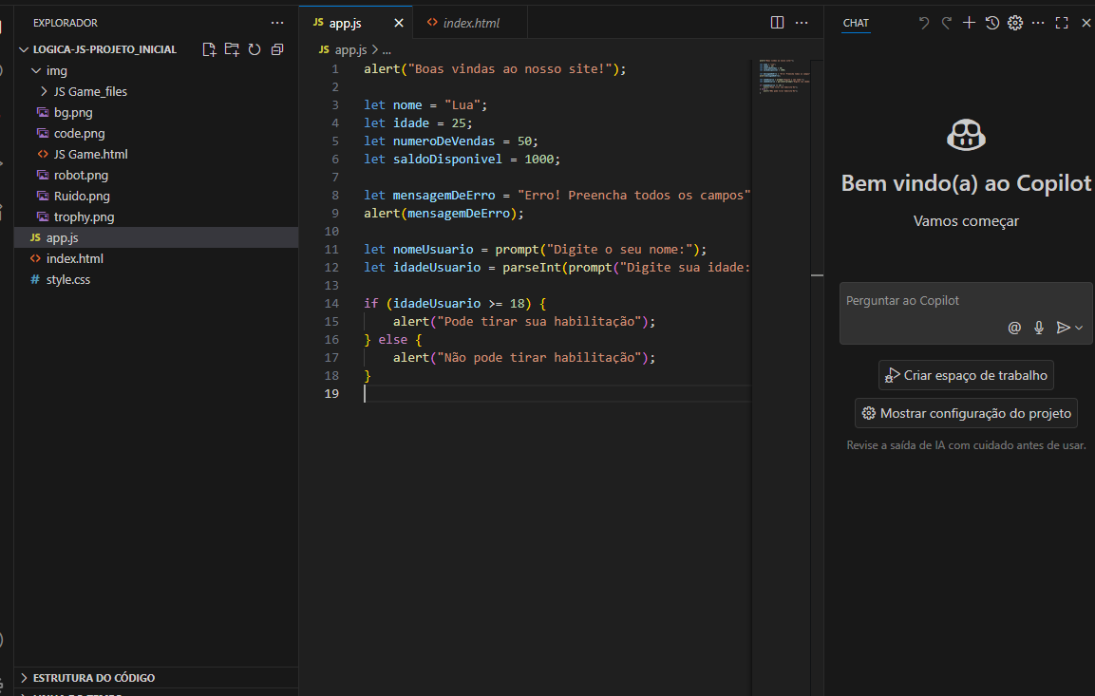1095x696 pixels.
Task: Start voice input with microphone icon
Action: (x=1039, y=328)
